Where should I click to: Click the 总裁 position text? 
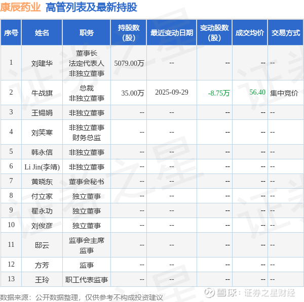87,88
